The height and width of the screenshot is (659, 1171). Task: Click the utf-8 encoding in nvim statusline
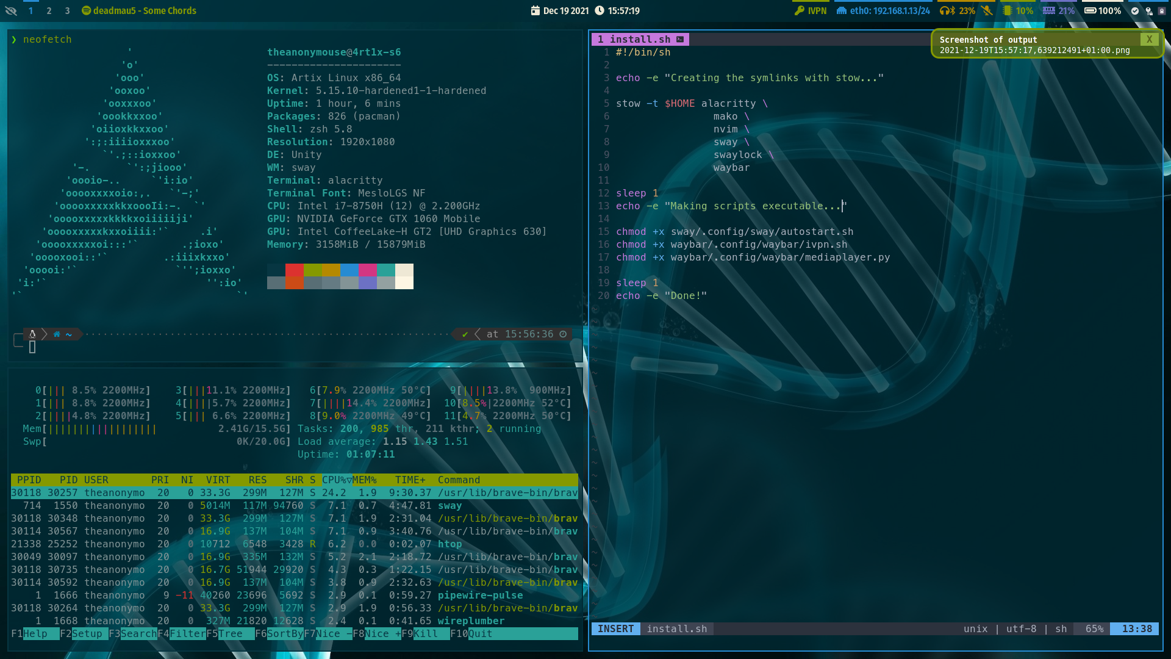[1021, 628]
